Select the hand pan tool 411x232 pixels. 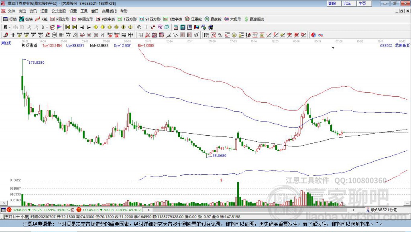click(x=139, y=27)
